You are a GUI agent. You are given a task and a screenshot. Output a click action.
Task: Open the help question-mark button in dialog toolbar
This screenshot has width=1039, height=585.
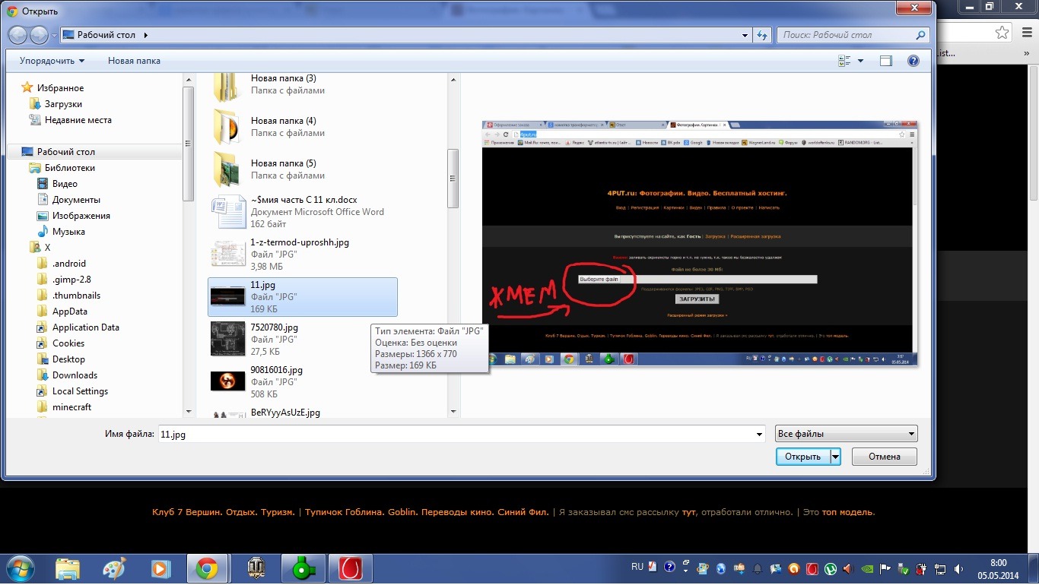pyautogui.click(x=913, y=61)
